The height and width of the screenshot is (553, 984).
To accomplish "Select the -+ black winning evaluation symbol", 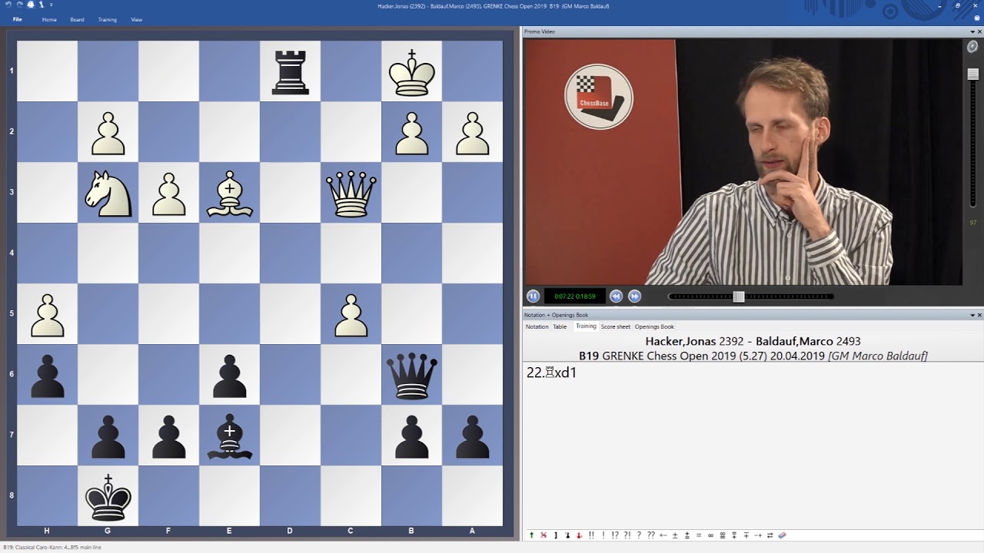I will tap(759, 535).
